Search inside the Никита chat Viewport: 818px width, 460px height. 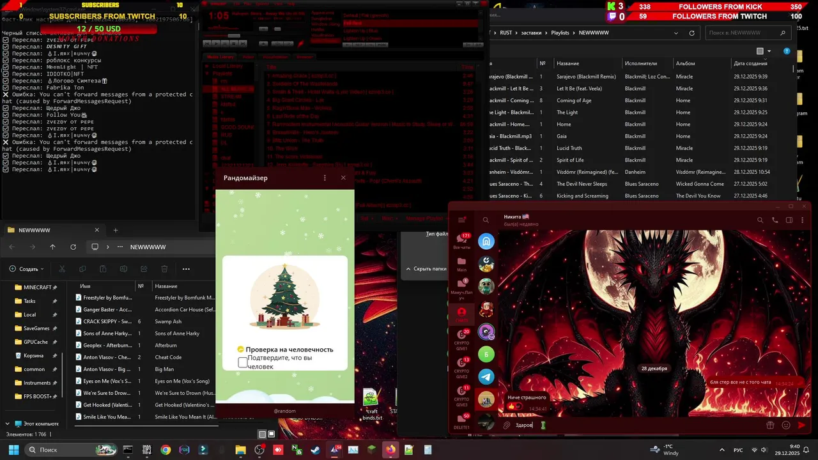coord(760,220)
